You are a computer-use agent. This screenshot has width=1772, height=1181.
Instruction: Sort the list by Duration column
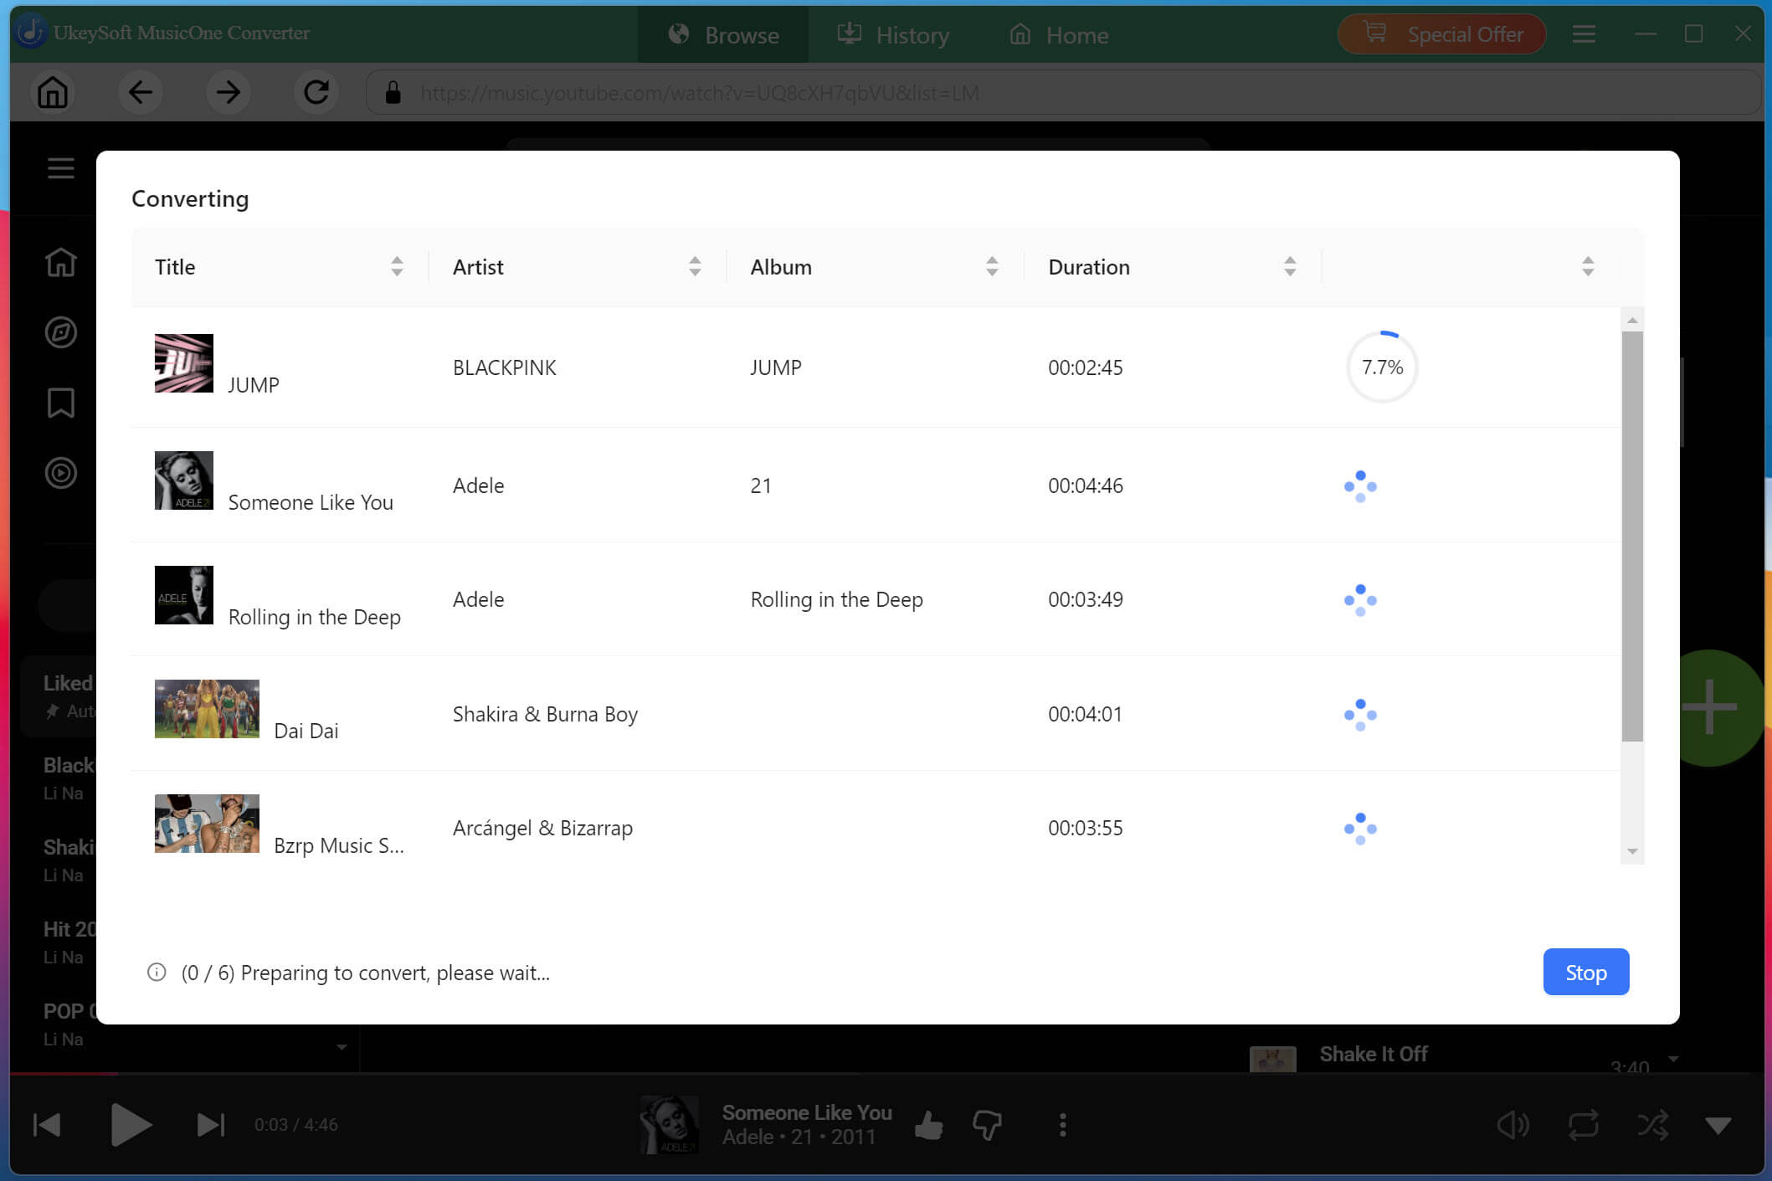[x=1290, y=267]
